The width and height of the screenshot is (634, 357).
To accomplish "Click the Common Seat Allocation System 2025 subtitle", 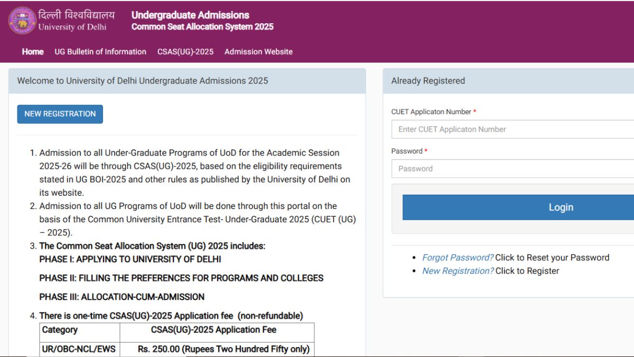I will [x=202, y=27].
